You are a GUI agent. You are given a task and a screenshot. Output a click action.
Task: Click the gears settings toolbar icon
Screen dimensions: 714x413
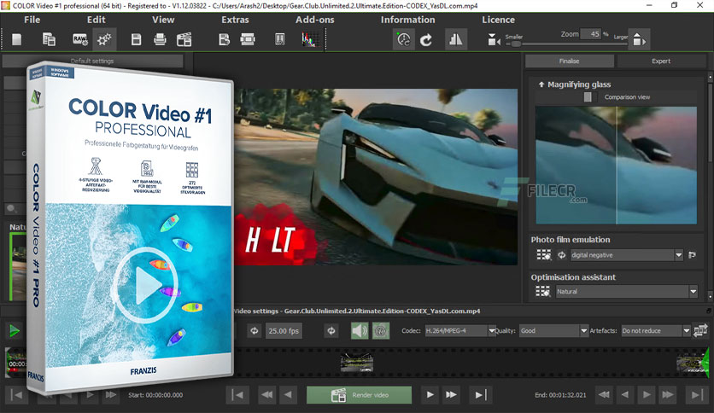click(x=104, y=39)
